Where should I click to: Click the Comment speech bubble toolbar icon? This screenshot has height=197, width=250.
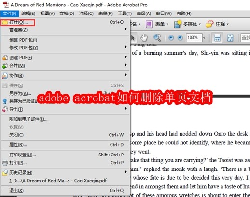pyautogui.click(x=209, y=24)
